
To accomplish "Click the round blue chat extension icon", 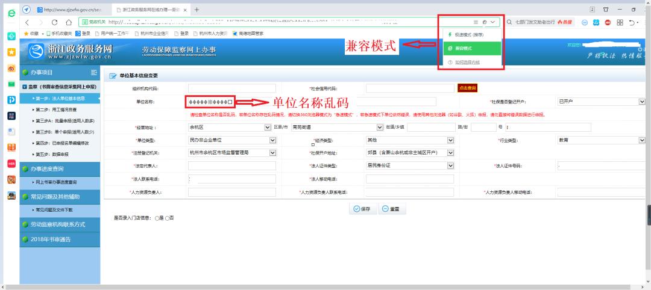I will [585, 22].
